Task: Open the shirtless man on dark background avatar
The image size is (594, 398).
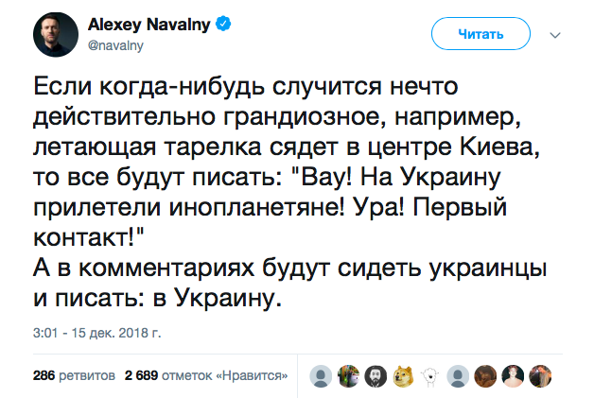Action: [513, 373]
